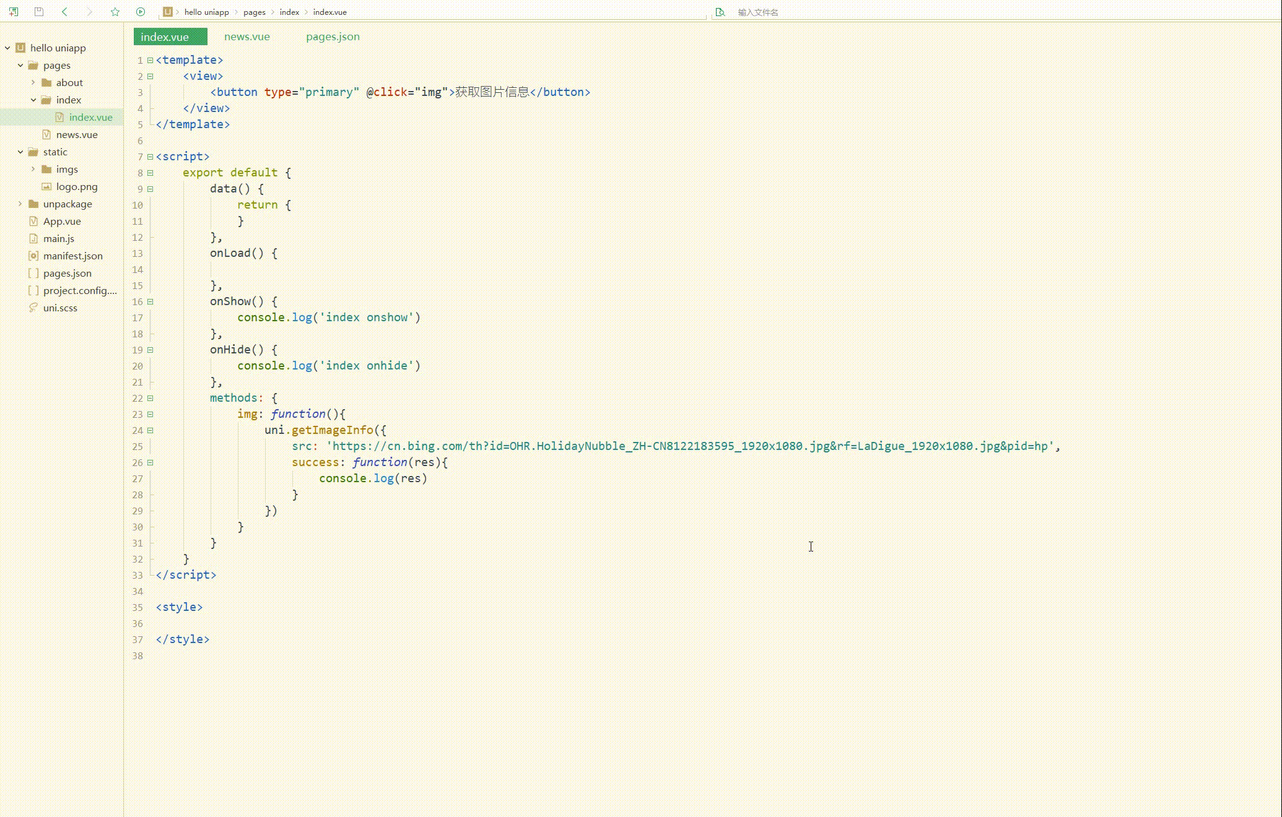Click the run play icon

tap(141, 12)
